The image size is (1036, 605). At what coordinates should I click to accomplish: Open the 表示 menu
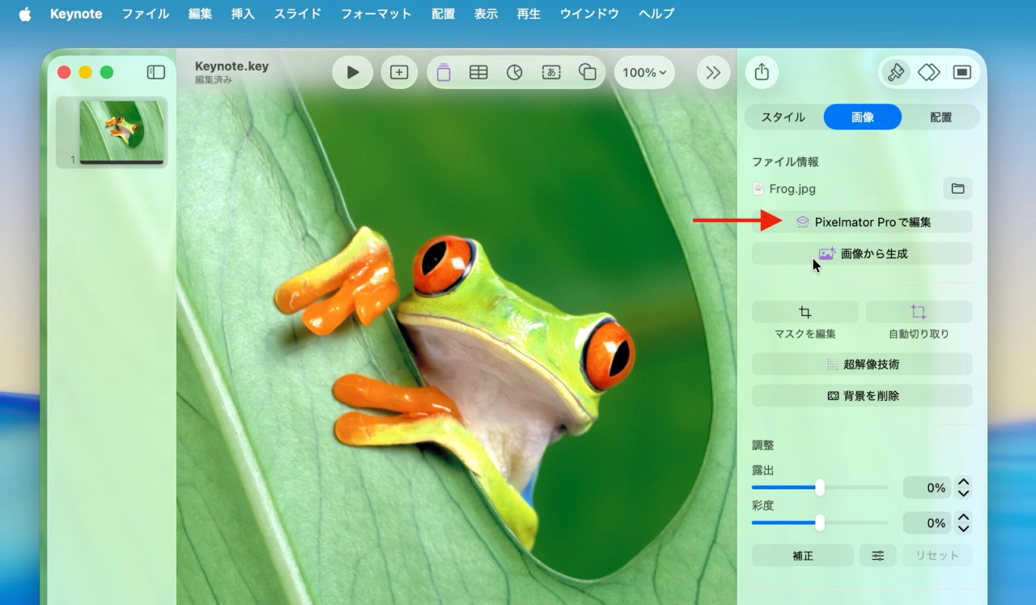click(x=486, y=14)
